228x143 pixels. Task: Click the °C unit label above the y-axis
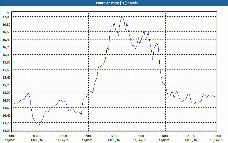(x=9, y=13)
